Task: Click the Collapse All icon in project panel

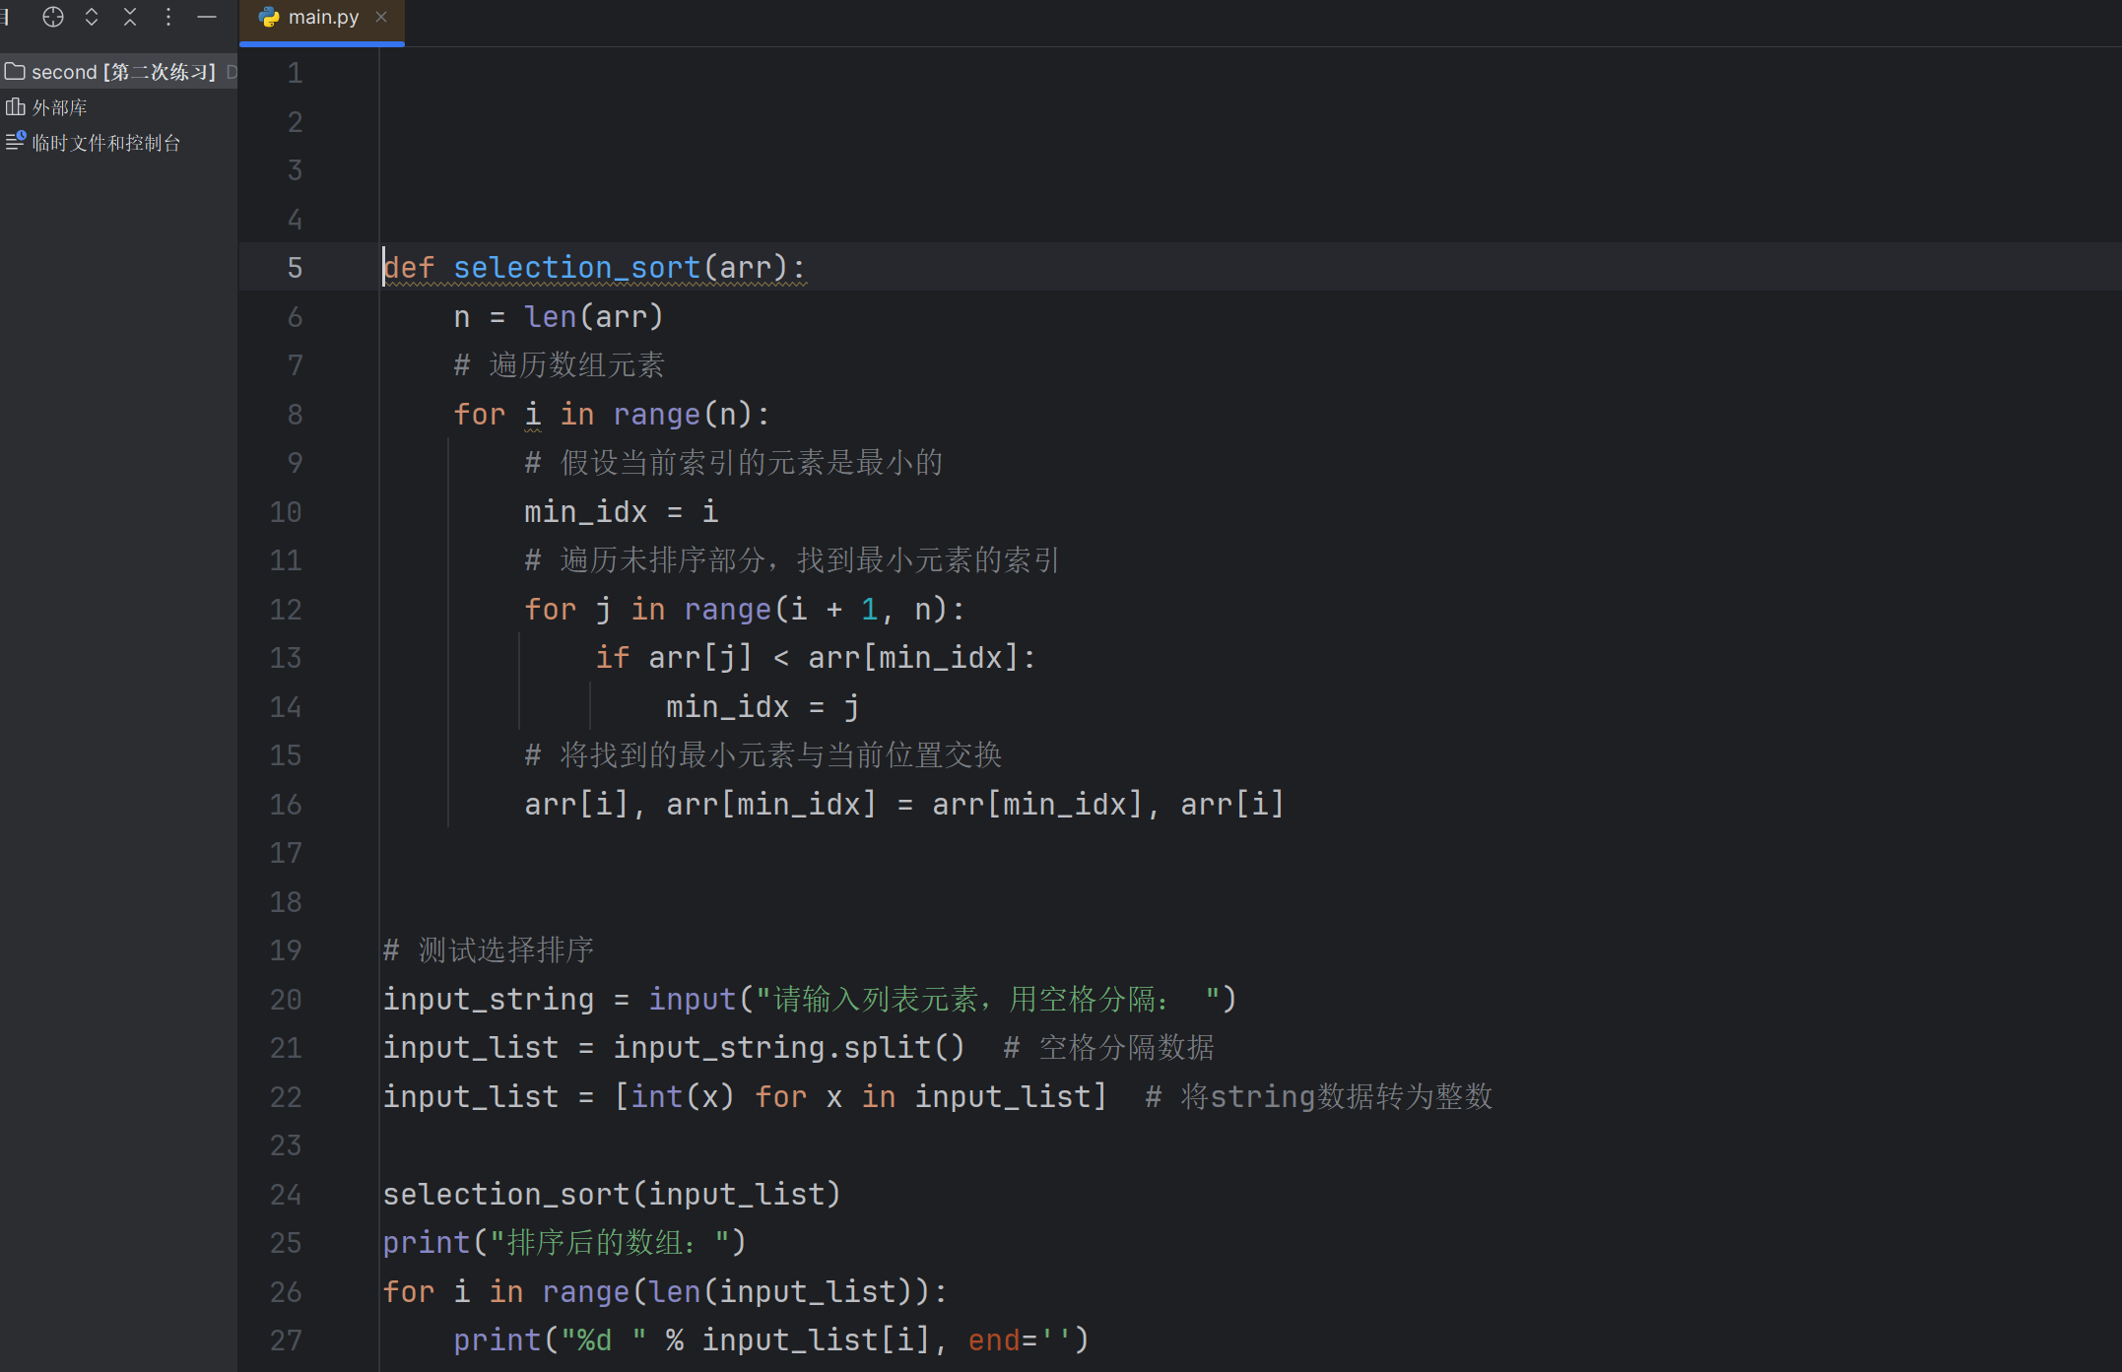Action: [130, 17]
